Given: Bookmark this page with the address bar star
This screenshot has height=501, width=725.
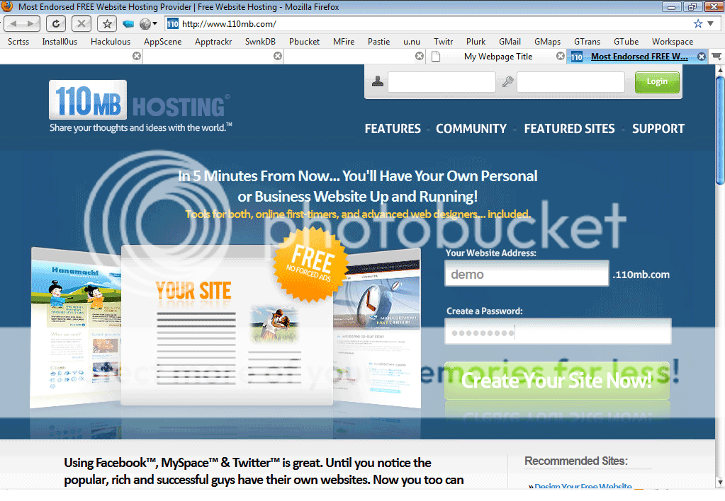Looking at the screenshot, I should (698, 23).
